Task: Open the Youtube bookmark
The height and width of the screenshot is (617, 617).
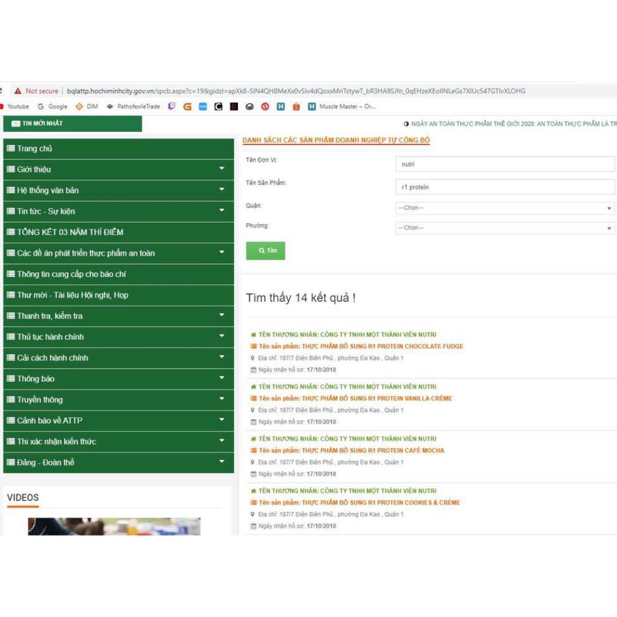Action: pyautogui.click(x=15, y=107)
